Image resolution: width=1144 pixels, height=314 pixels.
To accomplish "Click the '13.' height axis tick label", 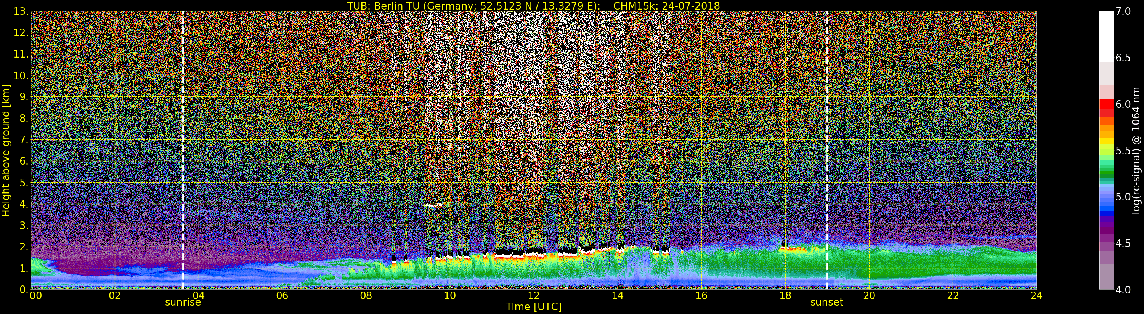I will point(21,11).
